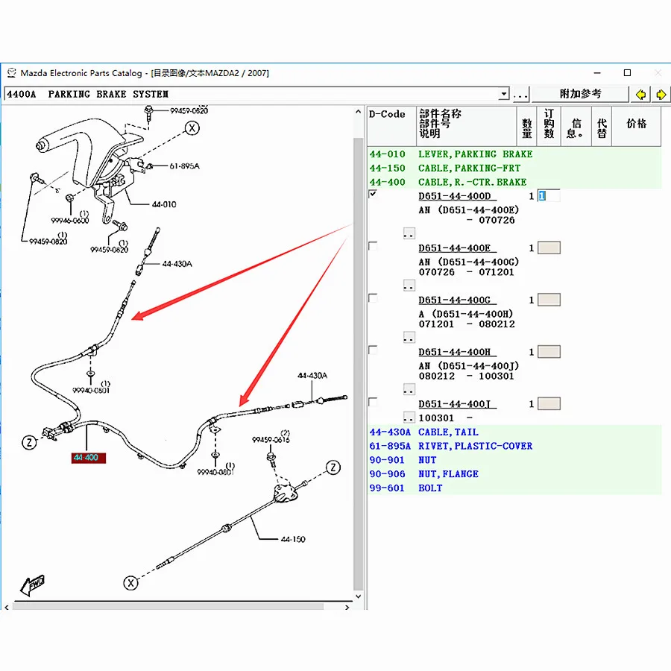Select the 90-901 NUT row

514,460
